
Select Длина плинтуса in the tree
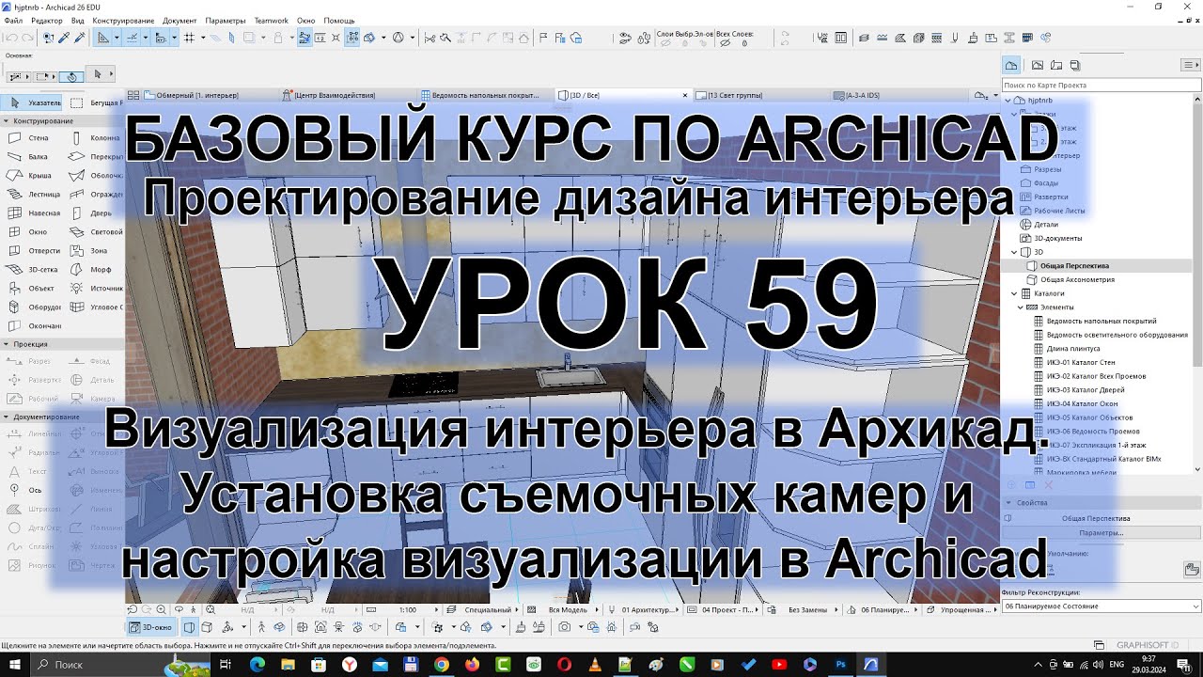pos(1072,348)
